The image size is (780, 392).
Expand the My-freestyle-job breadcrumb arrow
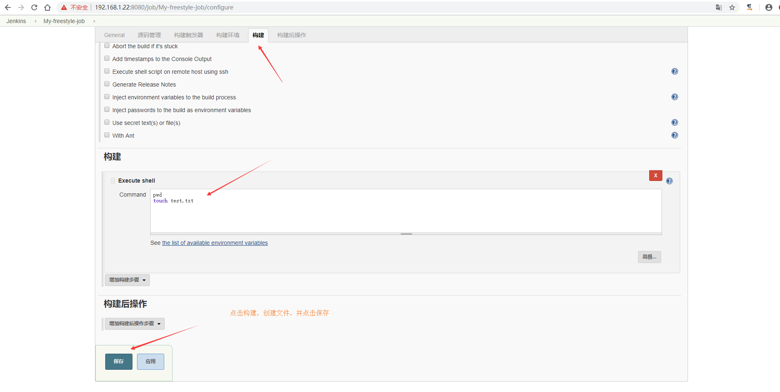click(94, 21)
